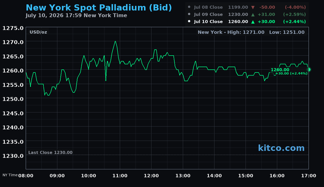324x187 pixels.
Task: Click the 1230.00 value in Jul 09 row
Action: [x=238, y=14]
